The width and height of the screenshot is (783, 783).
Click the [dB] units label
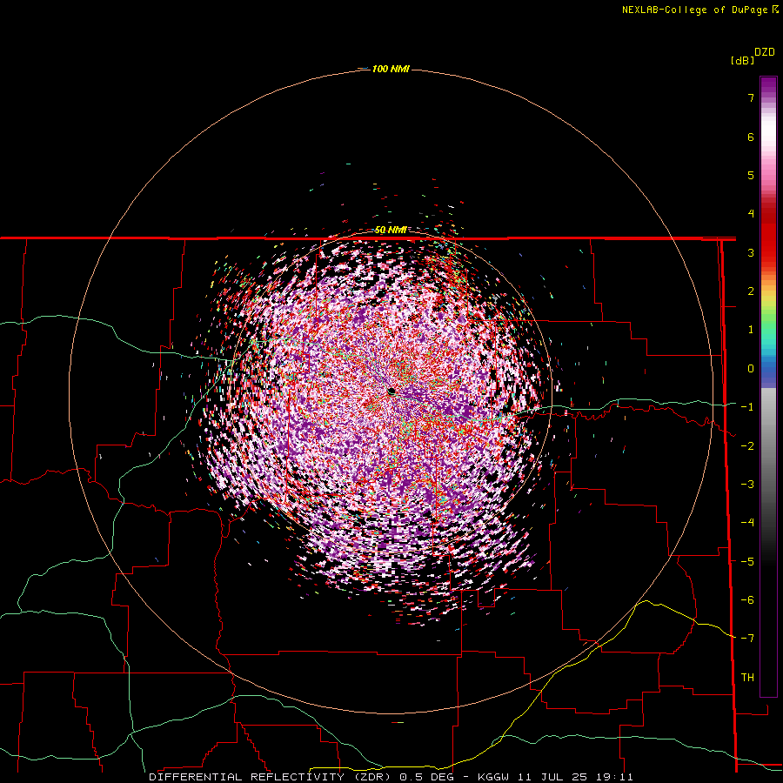(x=743, y=60)
